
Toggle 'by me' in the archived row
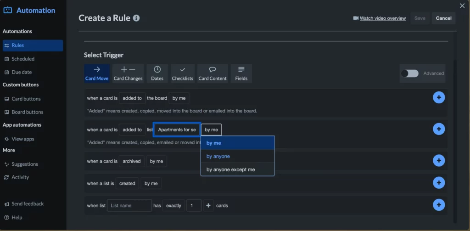pyautogui.click(x=157, y=161)
